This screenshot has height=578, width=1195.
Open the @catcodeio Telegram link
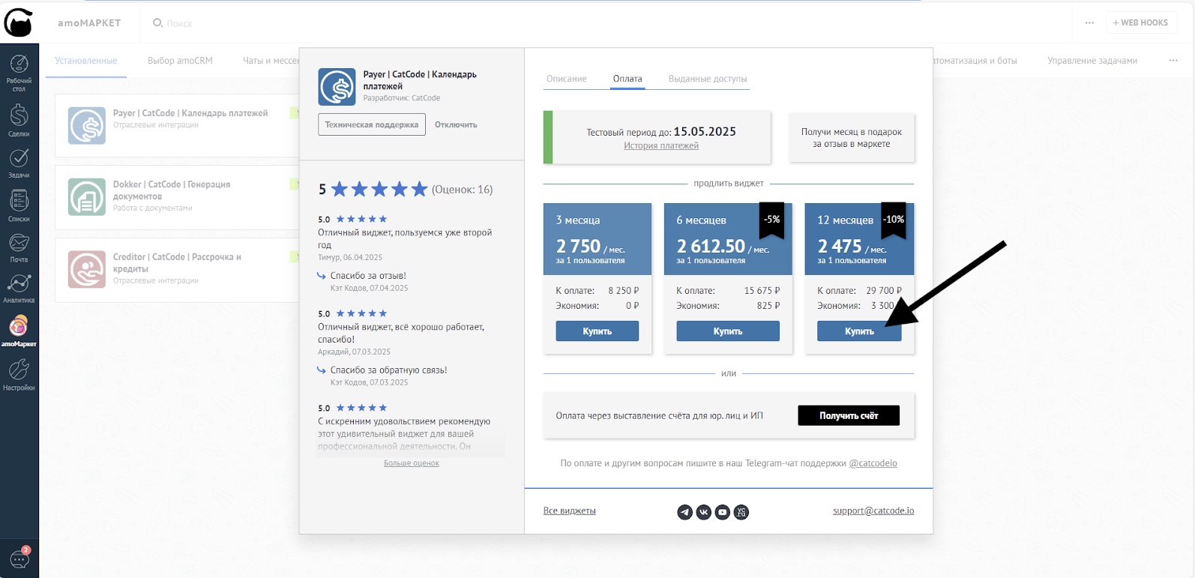click(x=873, y=463)
